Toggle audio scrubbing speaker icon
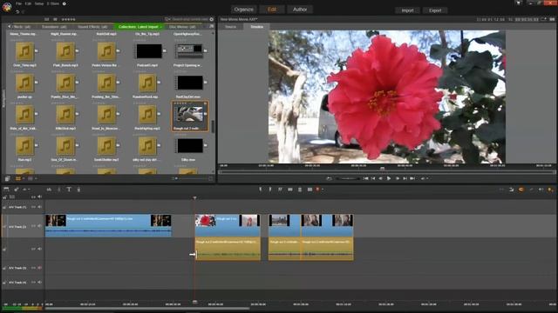Image resolution: width=558 pixels, height=313 pixels. click(x=541, y=190)
